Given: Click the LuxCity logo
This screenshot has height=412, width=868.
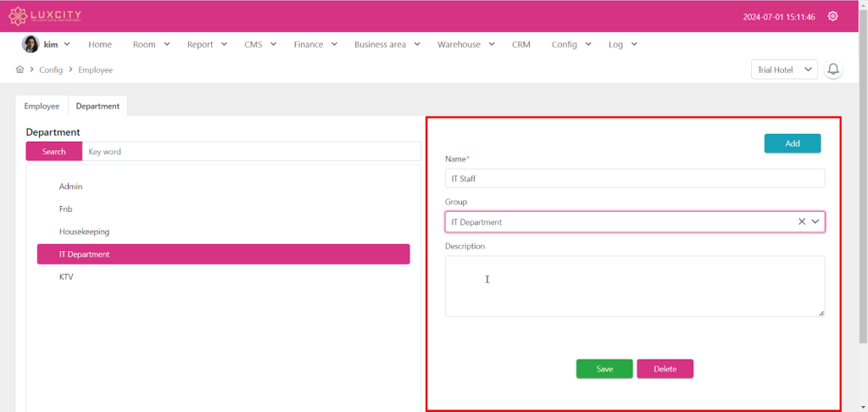Looking at the screenshot, I should point(46,16).
